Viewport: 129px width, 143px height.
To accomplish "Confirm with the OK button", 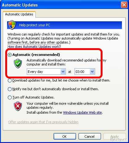I will 65,137.
